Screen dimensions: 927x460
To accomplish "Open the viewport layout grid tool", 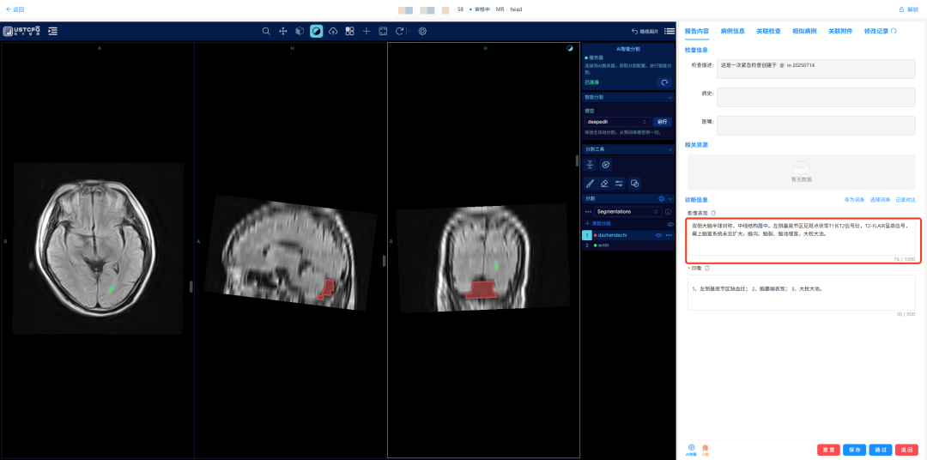I will pos(349,32).
